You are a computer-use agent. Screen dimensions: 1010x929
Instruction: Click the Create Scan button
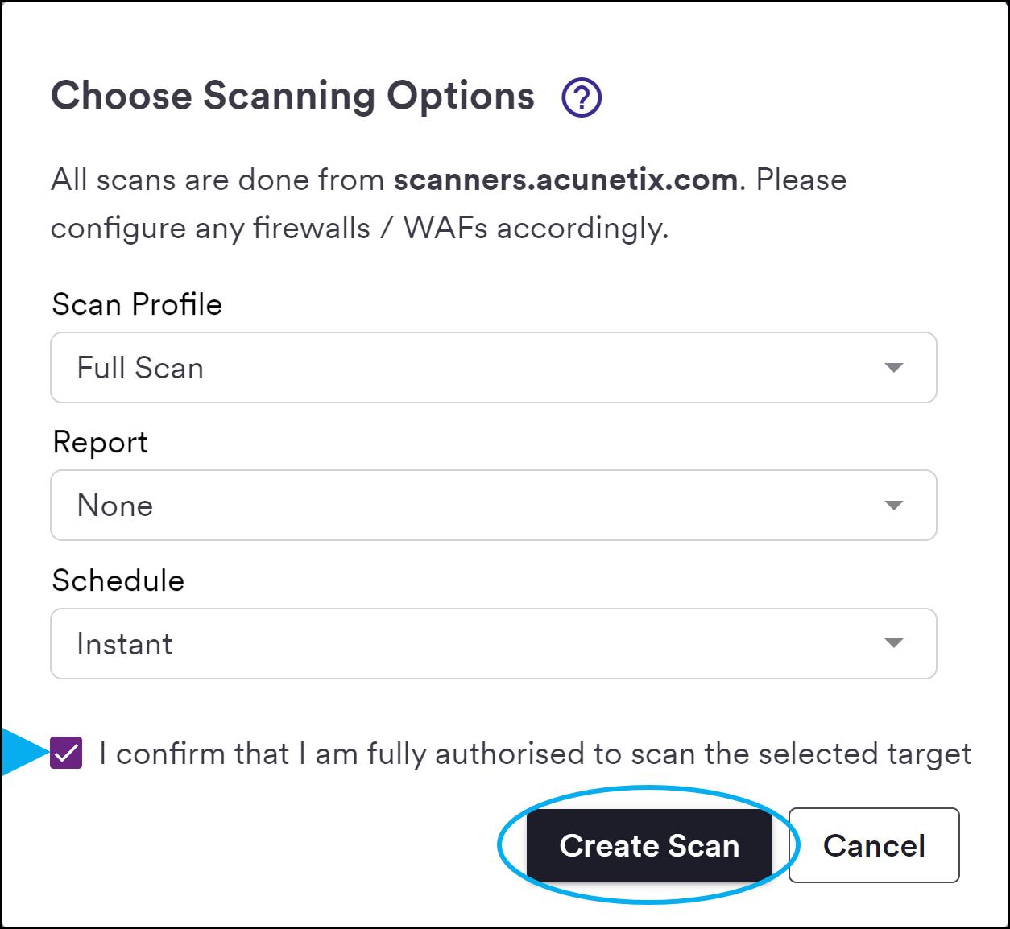tap(649, 845)
